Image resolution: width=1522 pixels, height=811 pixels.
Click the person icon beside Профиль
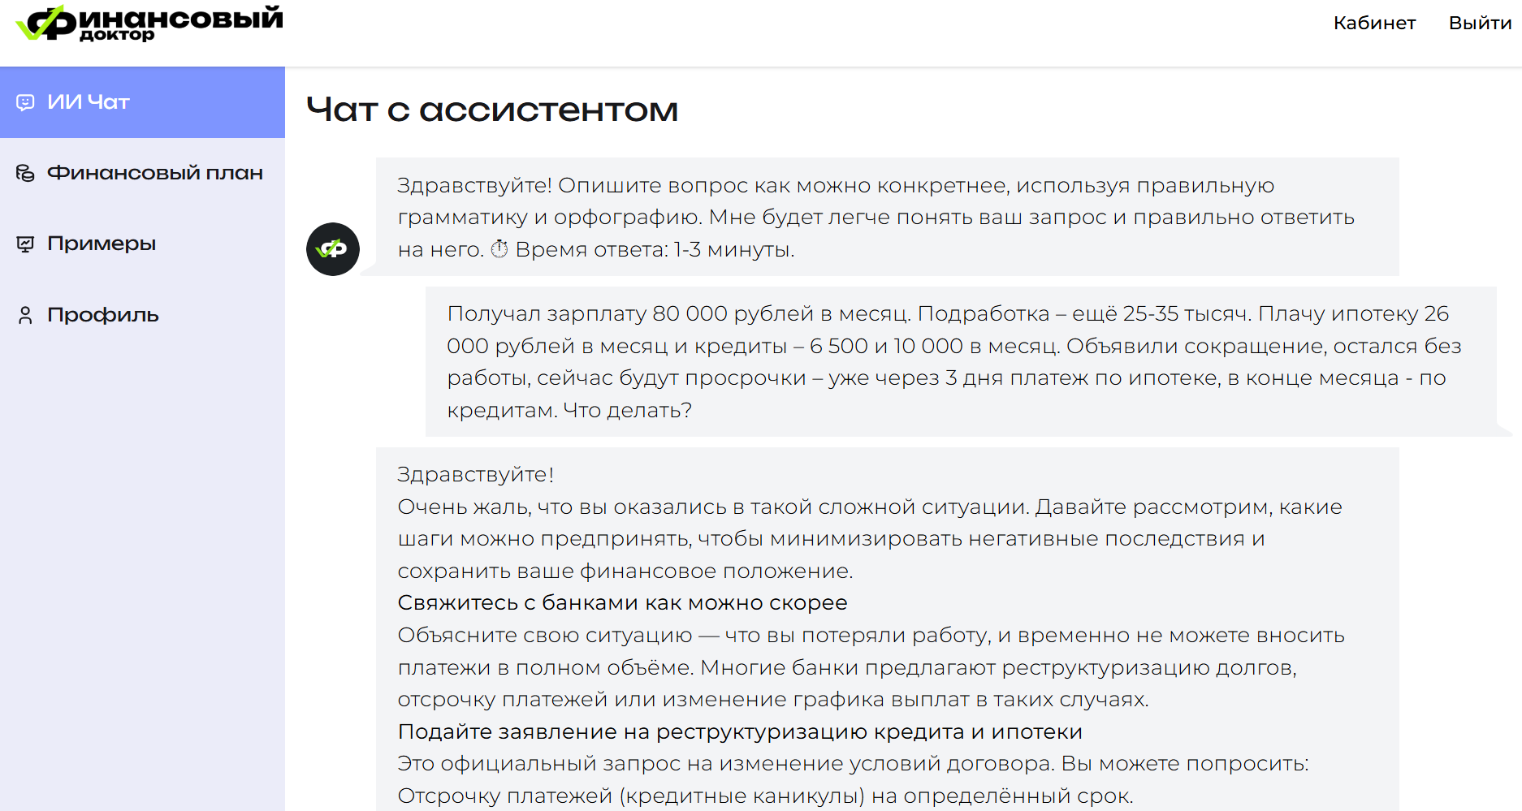pyautogui.click(x=25, y=315)
